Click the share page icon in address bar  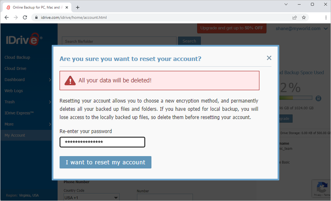pyautogui.click(x=295, y=17)
